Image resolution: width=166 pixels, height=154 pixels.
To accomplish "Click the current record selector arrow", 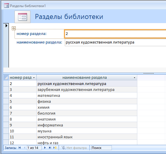I will point(6,25).
